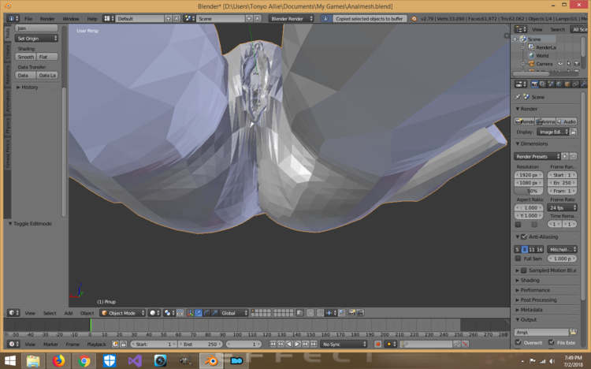Open the Render menu in top bar
The image size is (591, 369).
(x=47, y=18)
